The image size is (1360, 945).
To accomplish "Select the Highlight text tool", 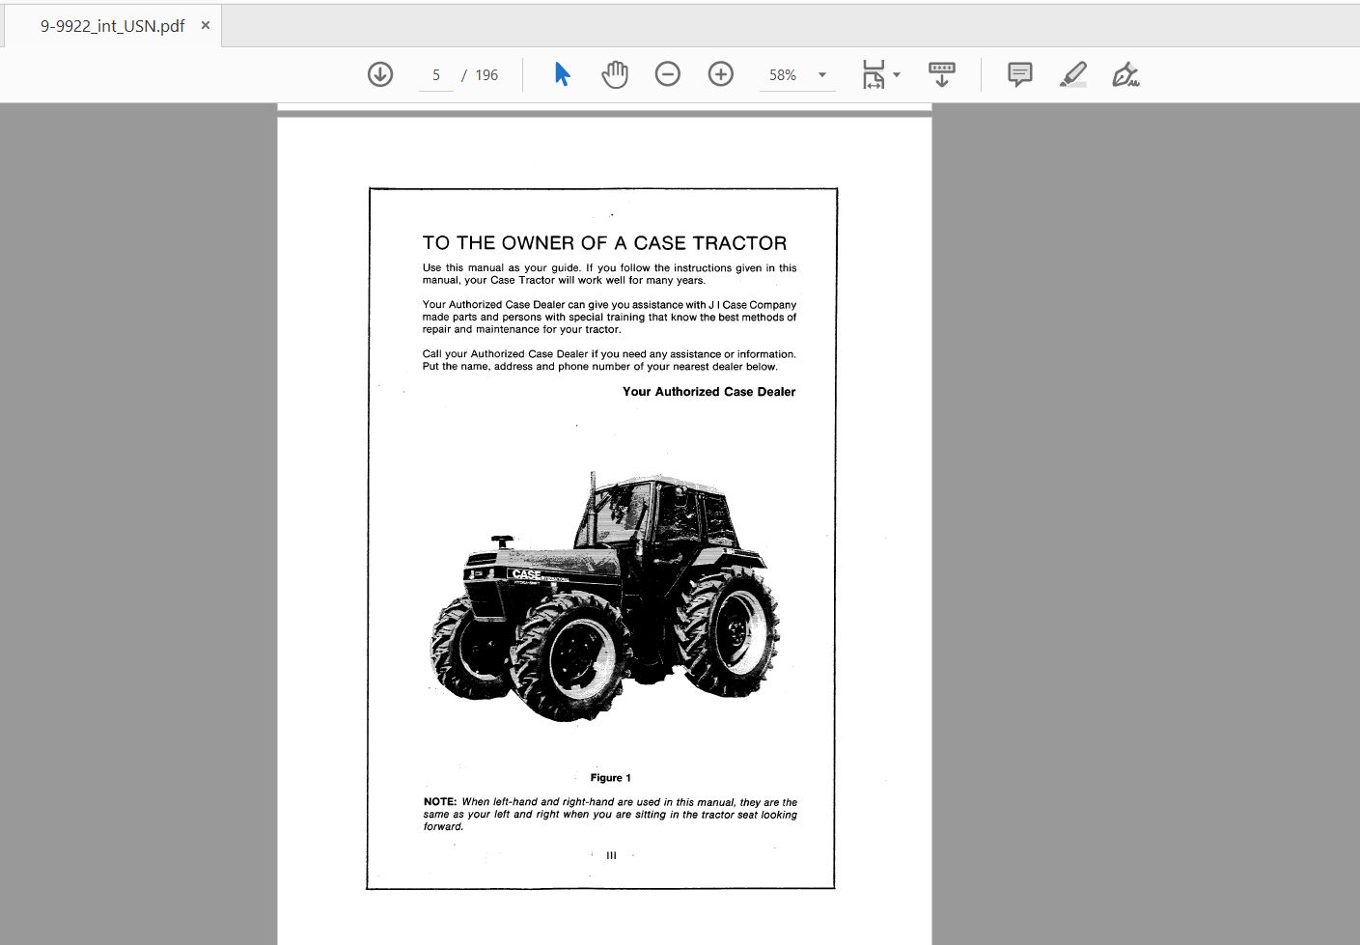I will (1073, 73).
